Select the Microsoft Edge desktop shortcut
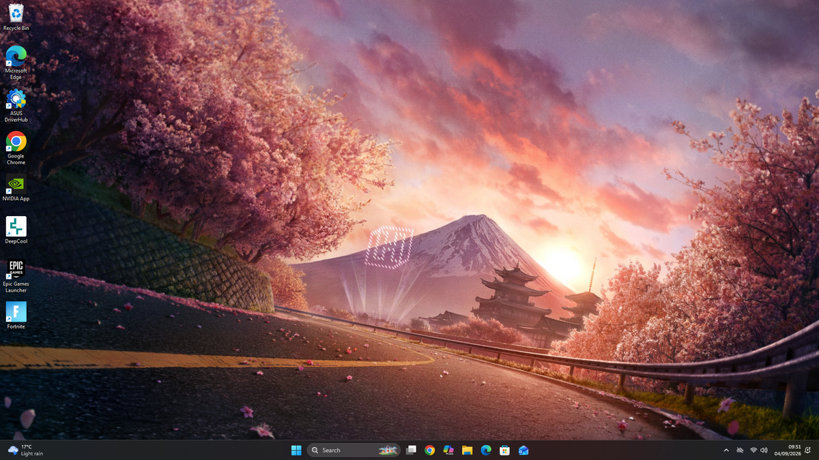 pyautogui.click(x=16, y=63)
